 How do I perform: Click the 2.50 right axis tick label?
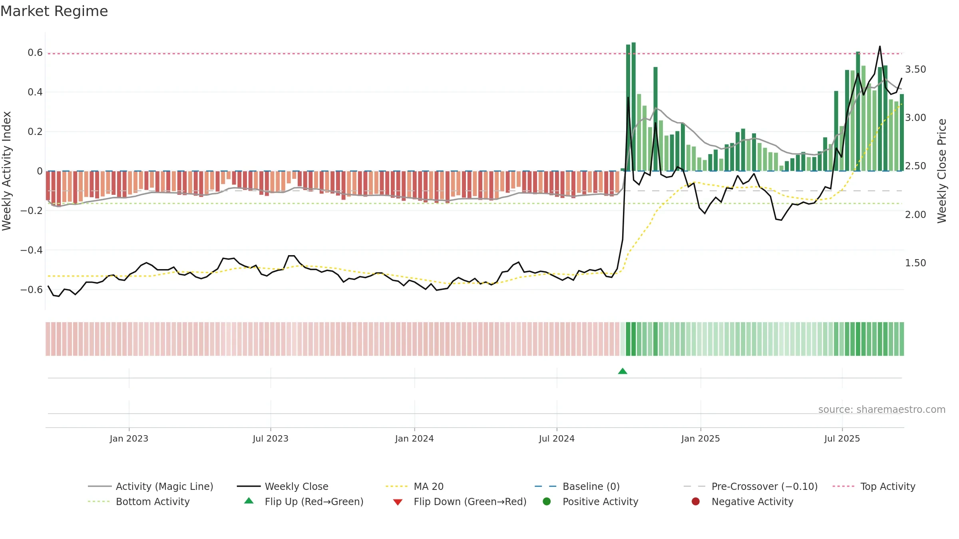click(915, 166)
